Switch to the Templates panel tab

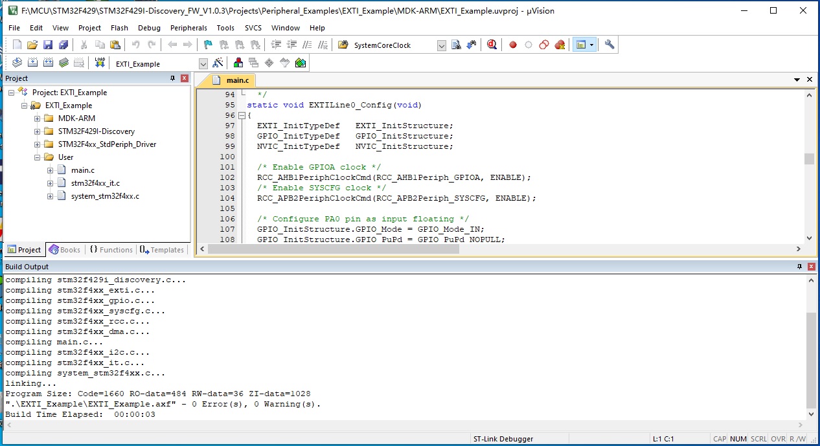coord(162,250)
